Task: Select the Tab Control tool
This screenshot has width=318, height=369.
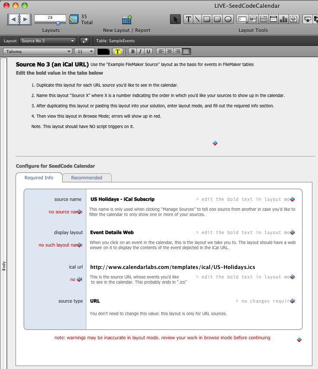Action: tap(264, 19)
